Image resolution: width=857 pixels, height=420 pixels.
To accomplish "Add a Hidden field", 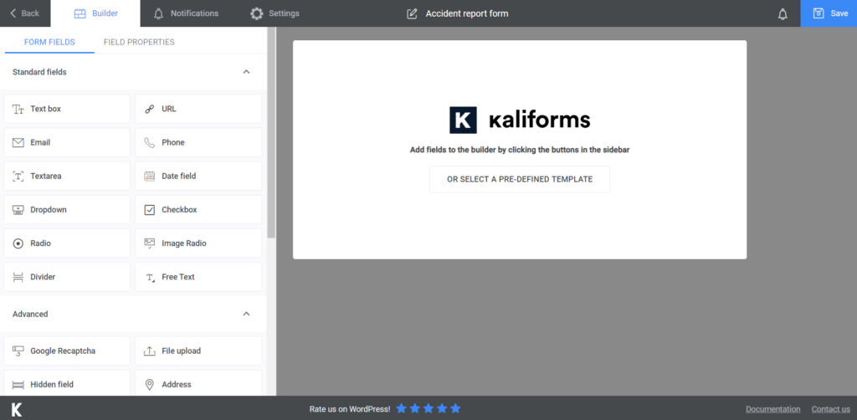I will pyautogui.click(x=67, y=384).
